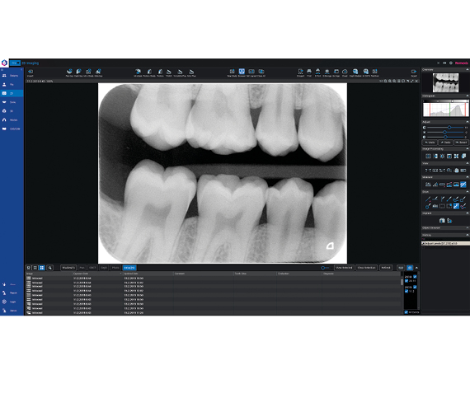The image size is (470, 412).
Task: Collapse the Histogram panel
Action: coord(467,96)
